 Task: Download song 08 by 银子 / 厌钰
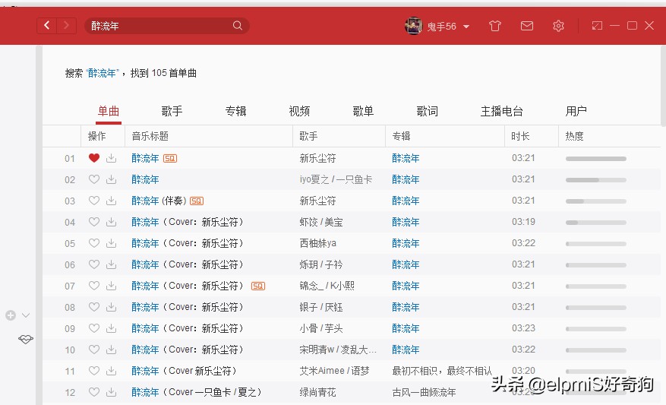tap(112, 307)
